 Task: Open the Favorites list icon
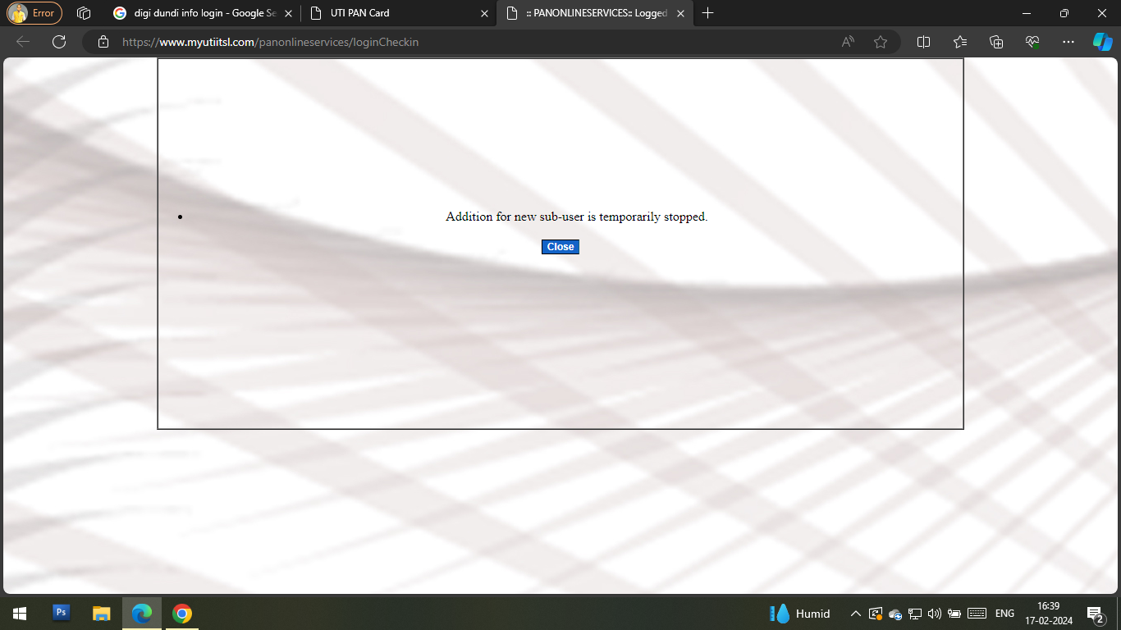tap(960, 42)
